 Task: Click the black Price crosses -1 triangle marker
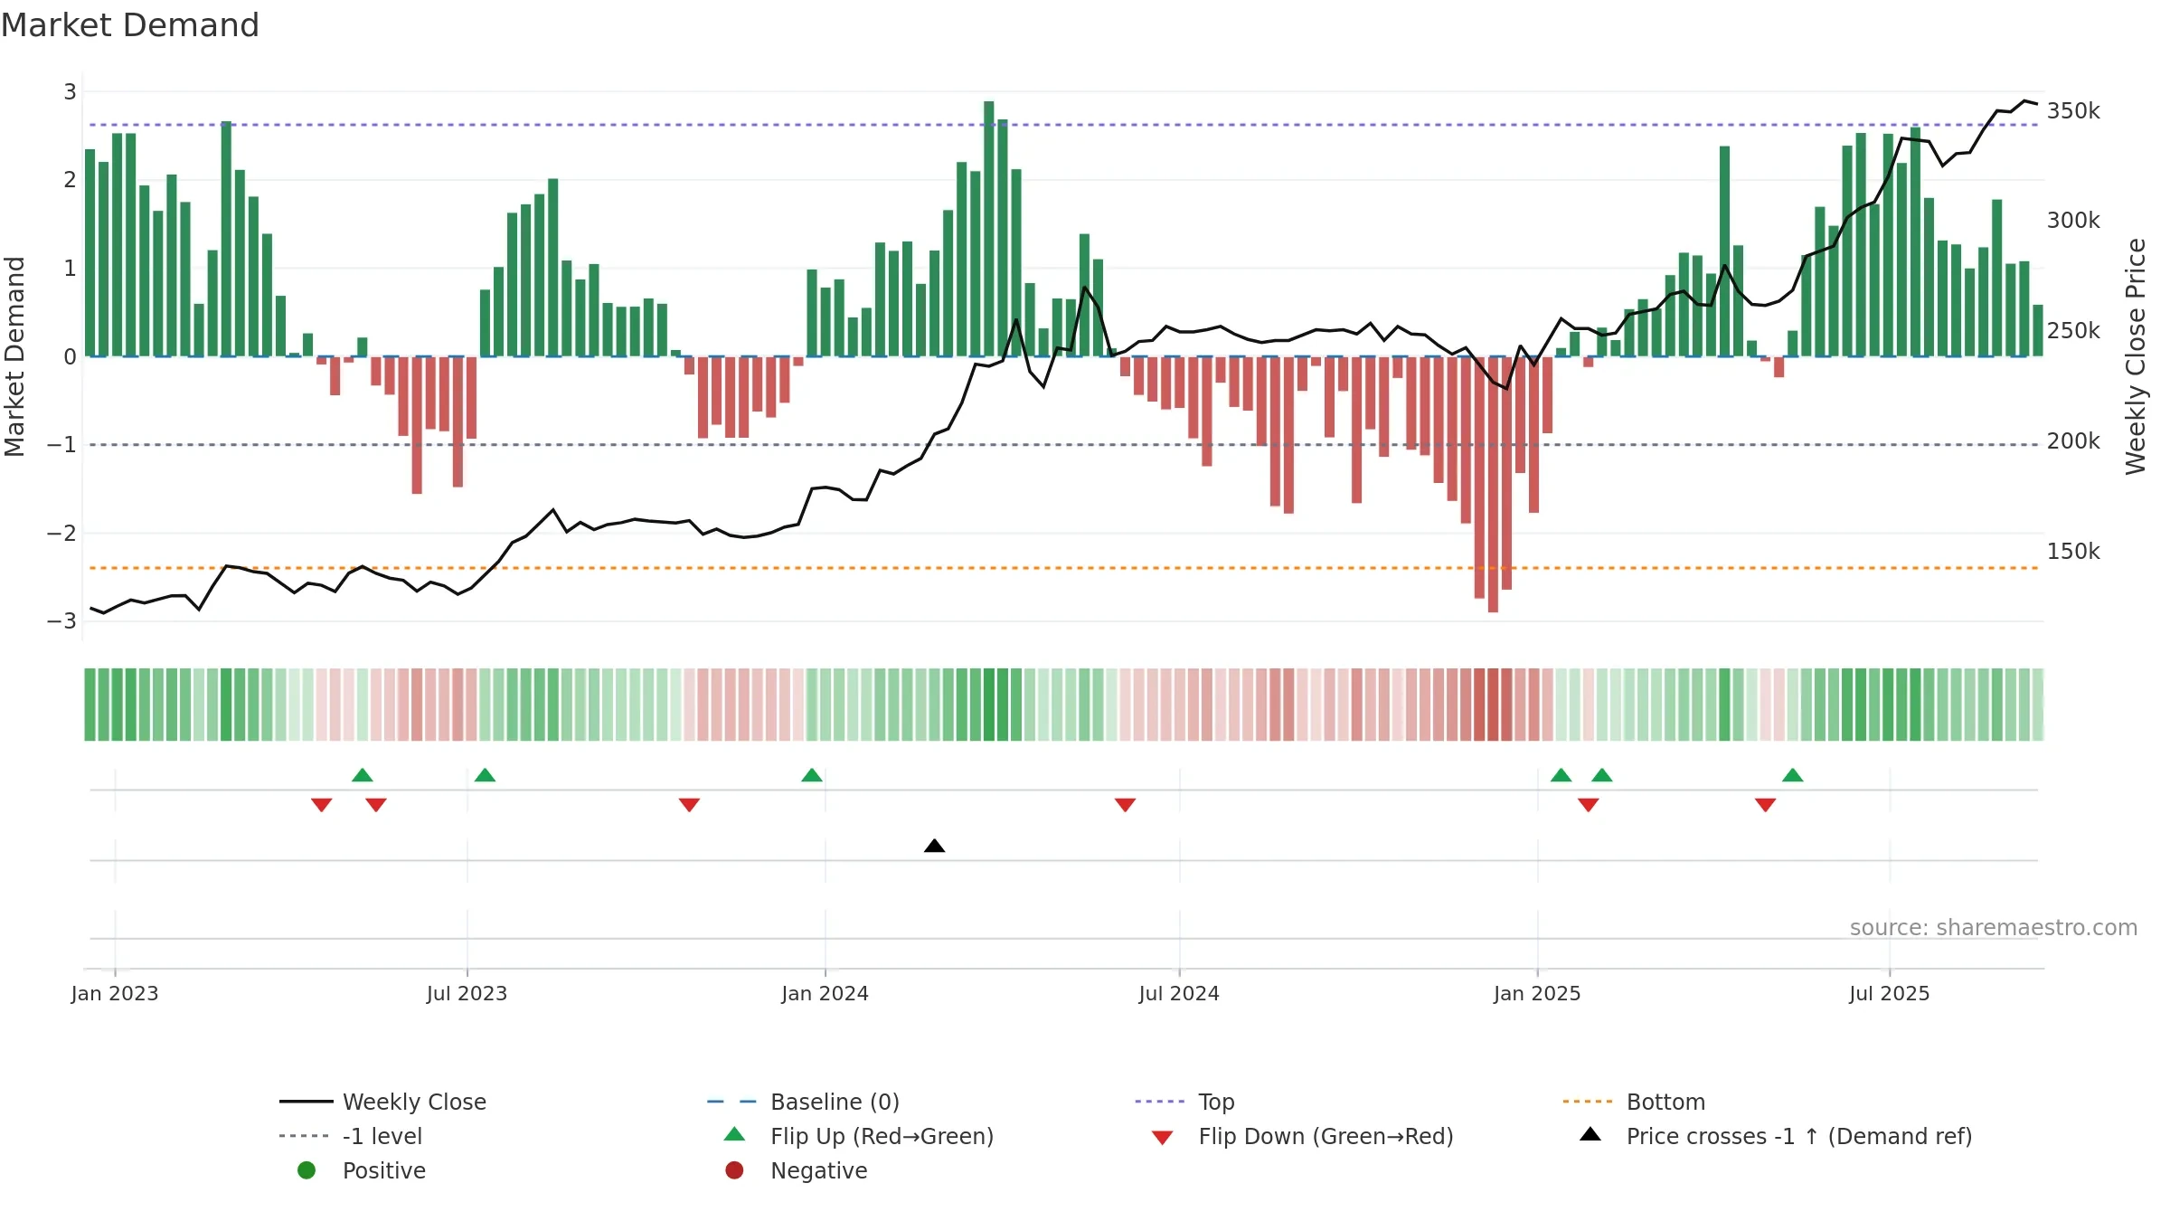[934, 846]
